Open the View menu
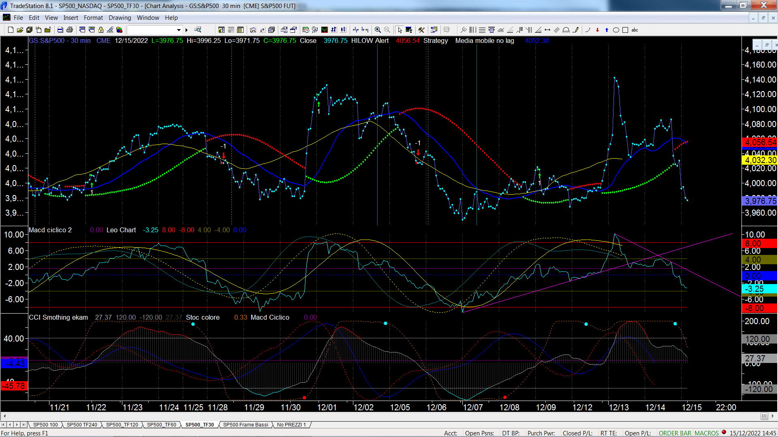778x437 pixels. (51, 18)
